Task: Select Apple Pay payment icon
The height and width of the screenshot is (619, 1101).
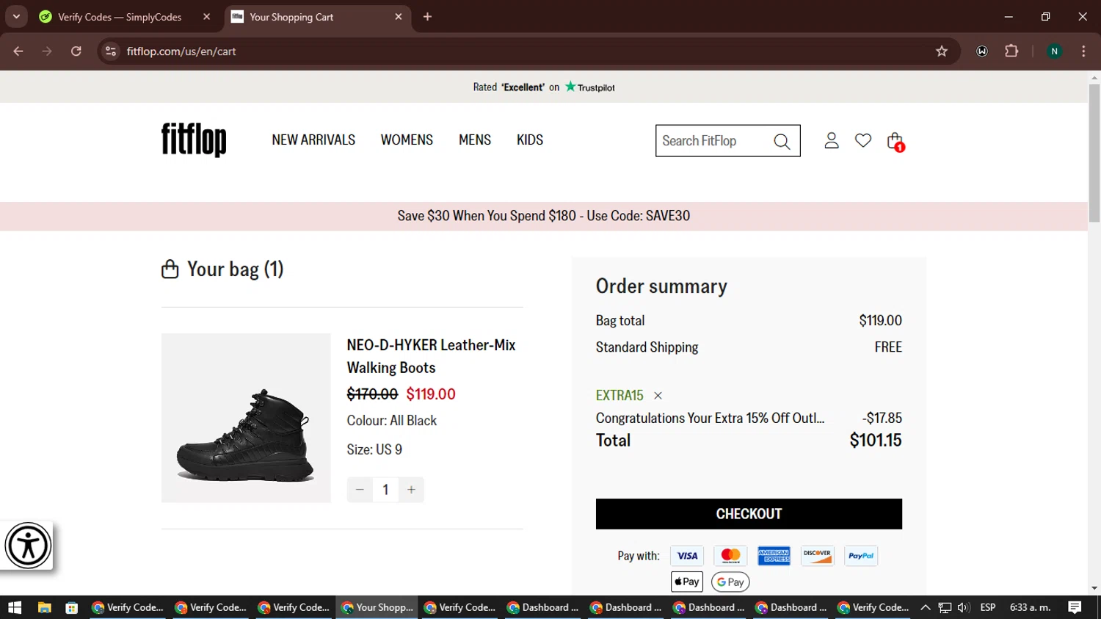Action: tap(687, 582)
